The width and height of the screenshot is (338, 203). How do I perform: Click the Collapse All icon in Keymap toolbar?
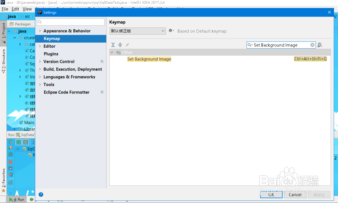[120, 45]
